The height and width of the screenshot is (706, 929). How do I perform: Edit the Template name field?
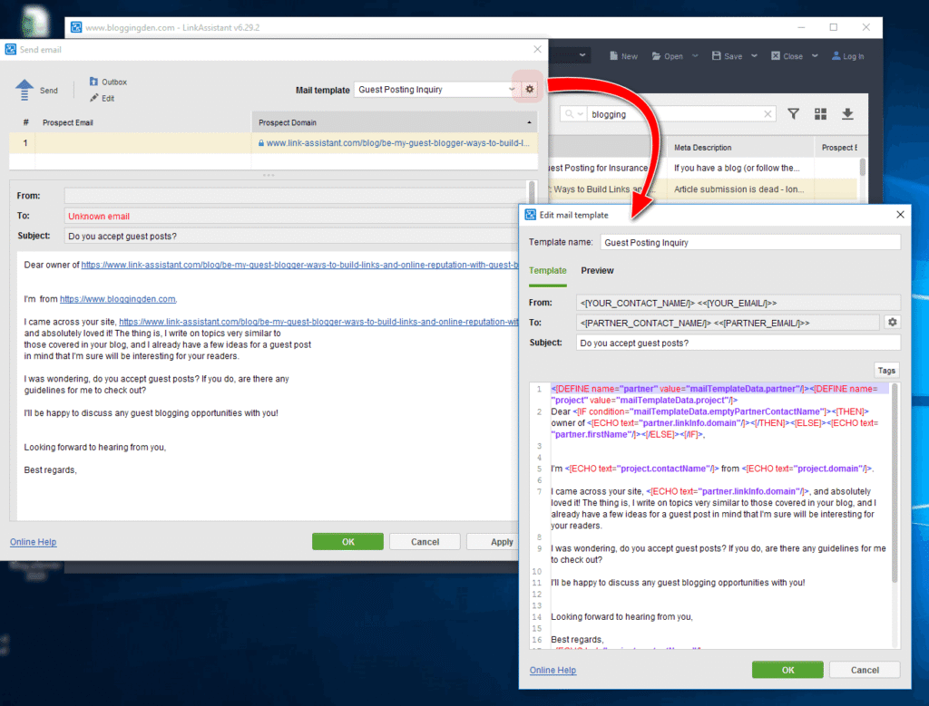click(x=749, y=242)
